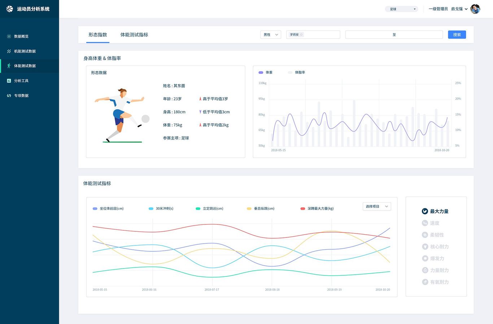
Task: Select the 最大力量 category label
Action: click(439, 212)
